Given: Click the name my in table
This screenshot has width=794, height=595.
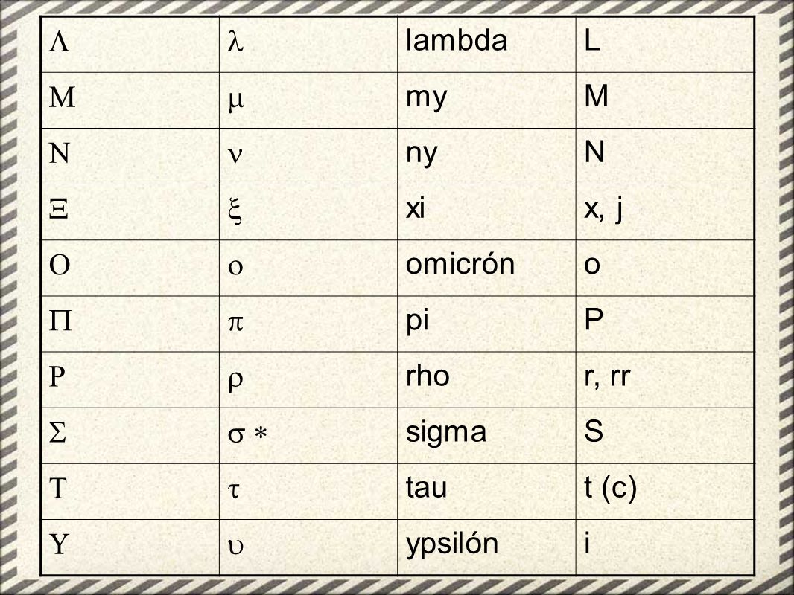Looking at the screenshot, I should click(x=426, y=99).
